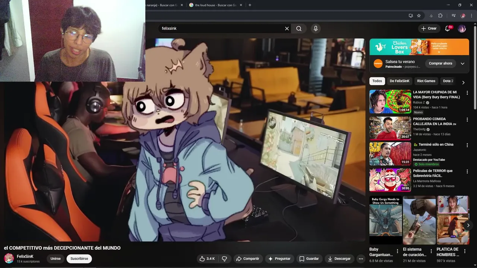Viewport: 477px width, 268px height.
Task: Select the Riot Games filter chip
Action: (426, 81)
